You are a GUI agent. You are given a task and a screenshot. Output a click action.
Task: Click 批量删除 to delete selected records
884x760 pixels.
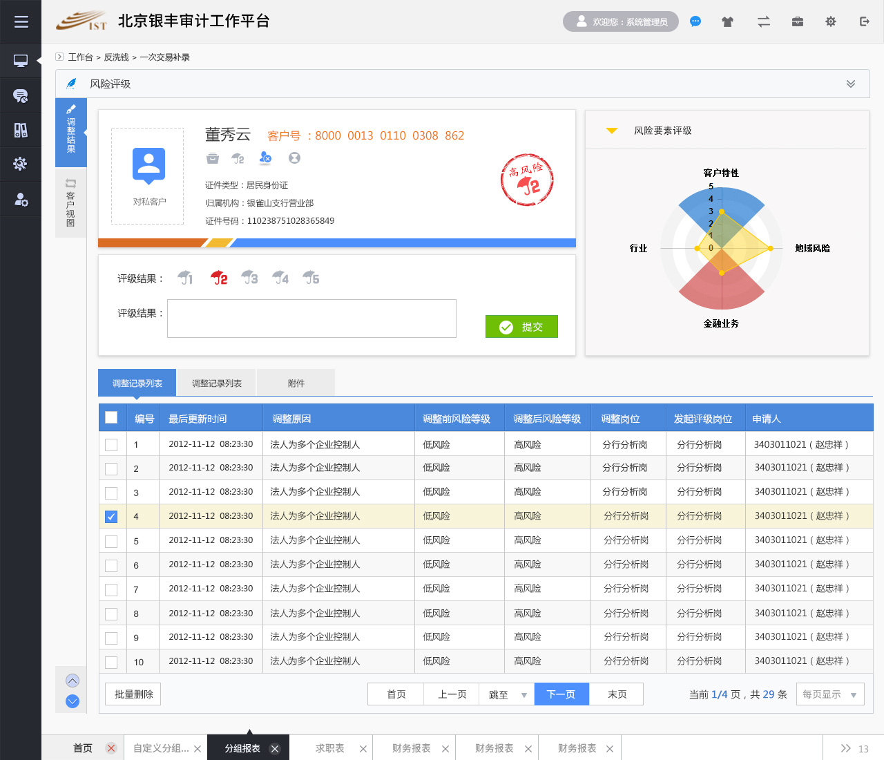[x=132, y=694]
